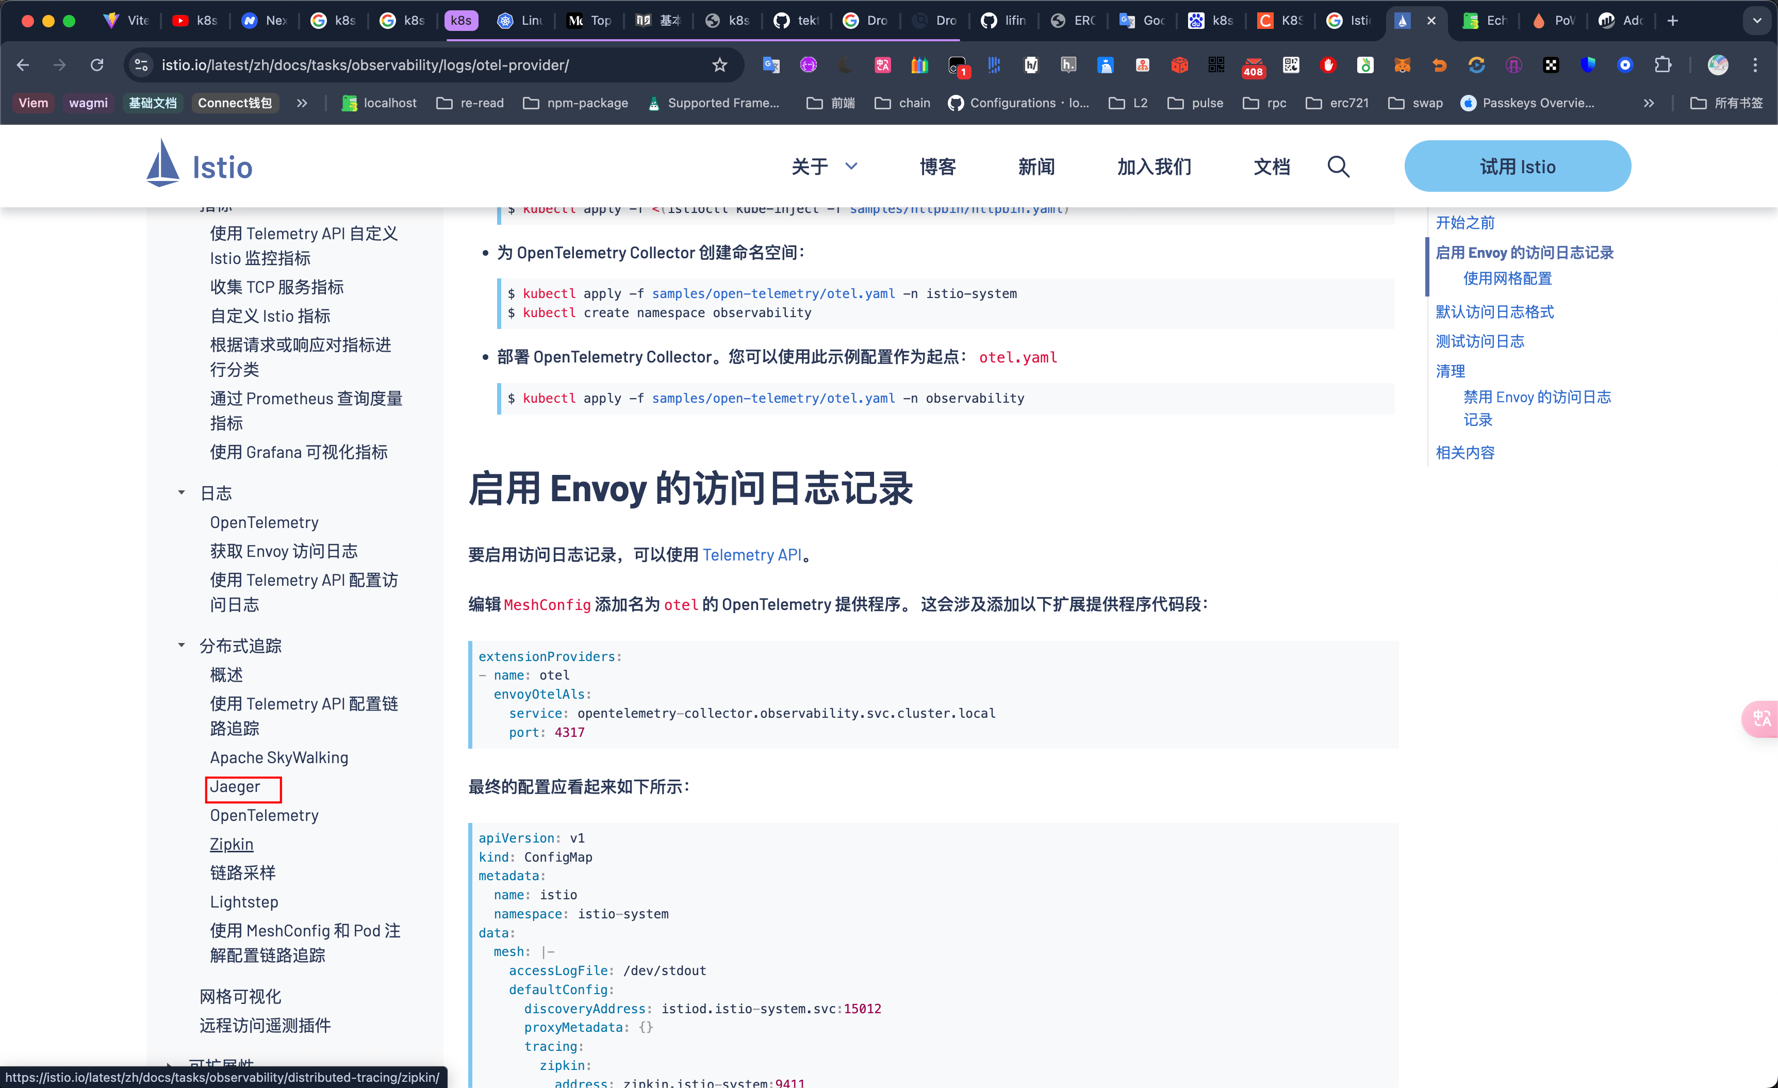Screen dimensions: 1778x1088
Task: Open 链路采样 sidebar entry
Action: pyautogui.click(x=242, y=872)
